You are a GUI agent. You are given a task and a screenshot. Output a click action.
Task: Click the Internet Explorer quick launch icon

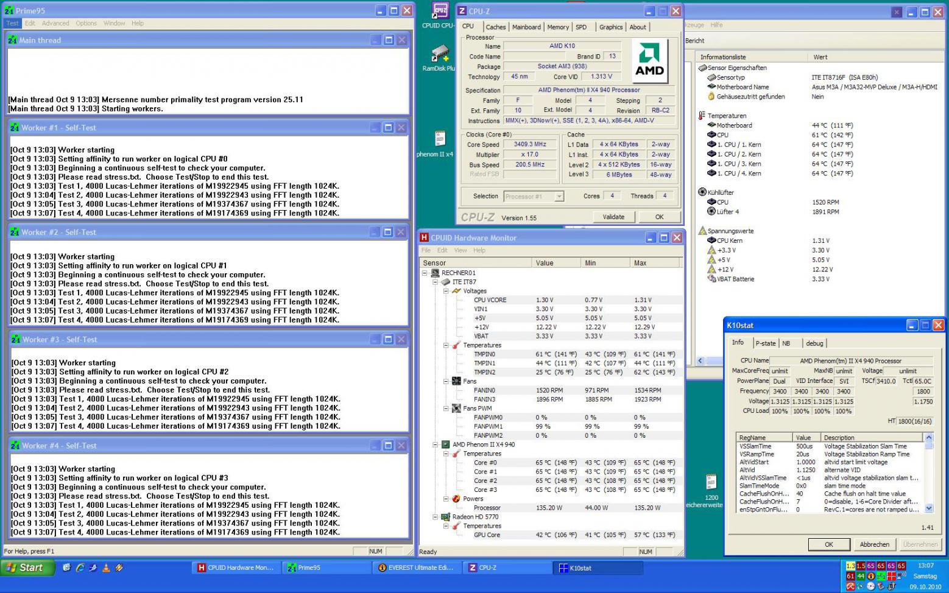click(x=80, y=567)
